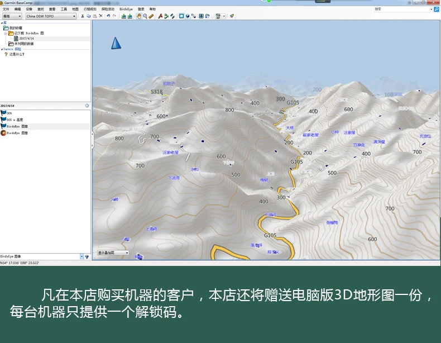Image resolution: width=441 pixels, height=343 pixels.
Task: Select the 我的收藏 folder
Action: 13,28
